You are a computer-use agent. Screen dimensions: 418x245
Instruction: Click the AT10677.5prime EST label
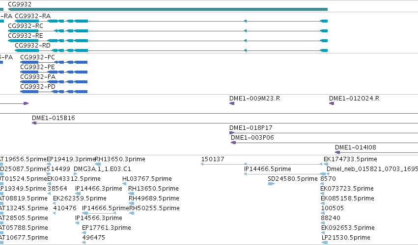pos(24,238)
